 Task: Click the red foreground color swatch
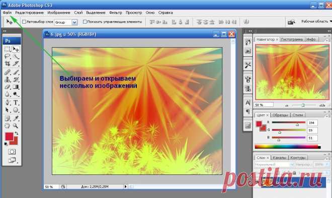(9, 136)
